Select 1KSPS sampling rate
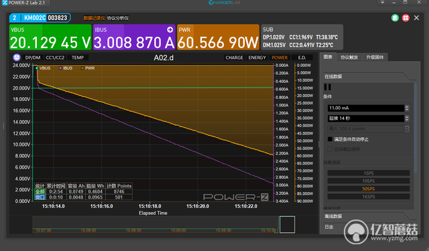This screenshot has height=251, width=429. click(368, 197)
